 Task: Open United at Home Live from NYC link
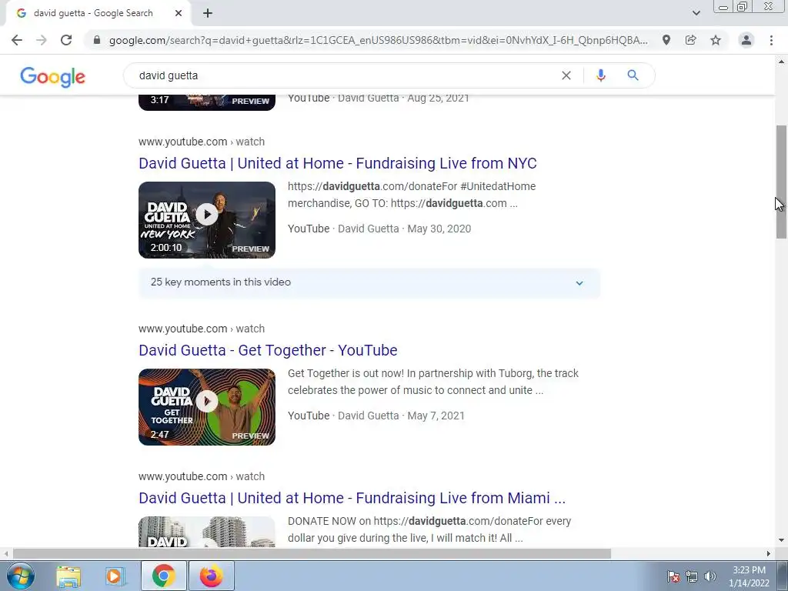[x=338, y=163]
